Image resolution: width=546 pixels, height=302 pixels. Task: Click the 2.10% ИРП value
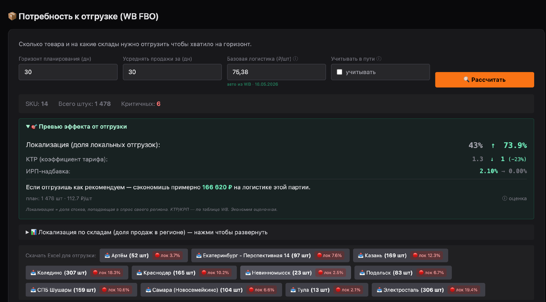click(489, 171)
